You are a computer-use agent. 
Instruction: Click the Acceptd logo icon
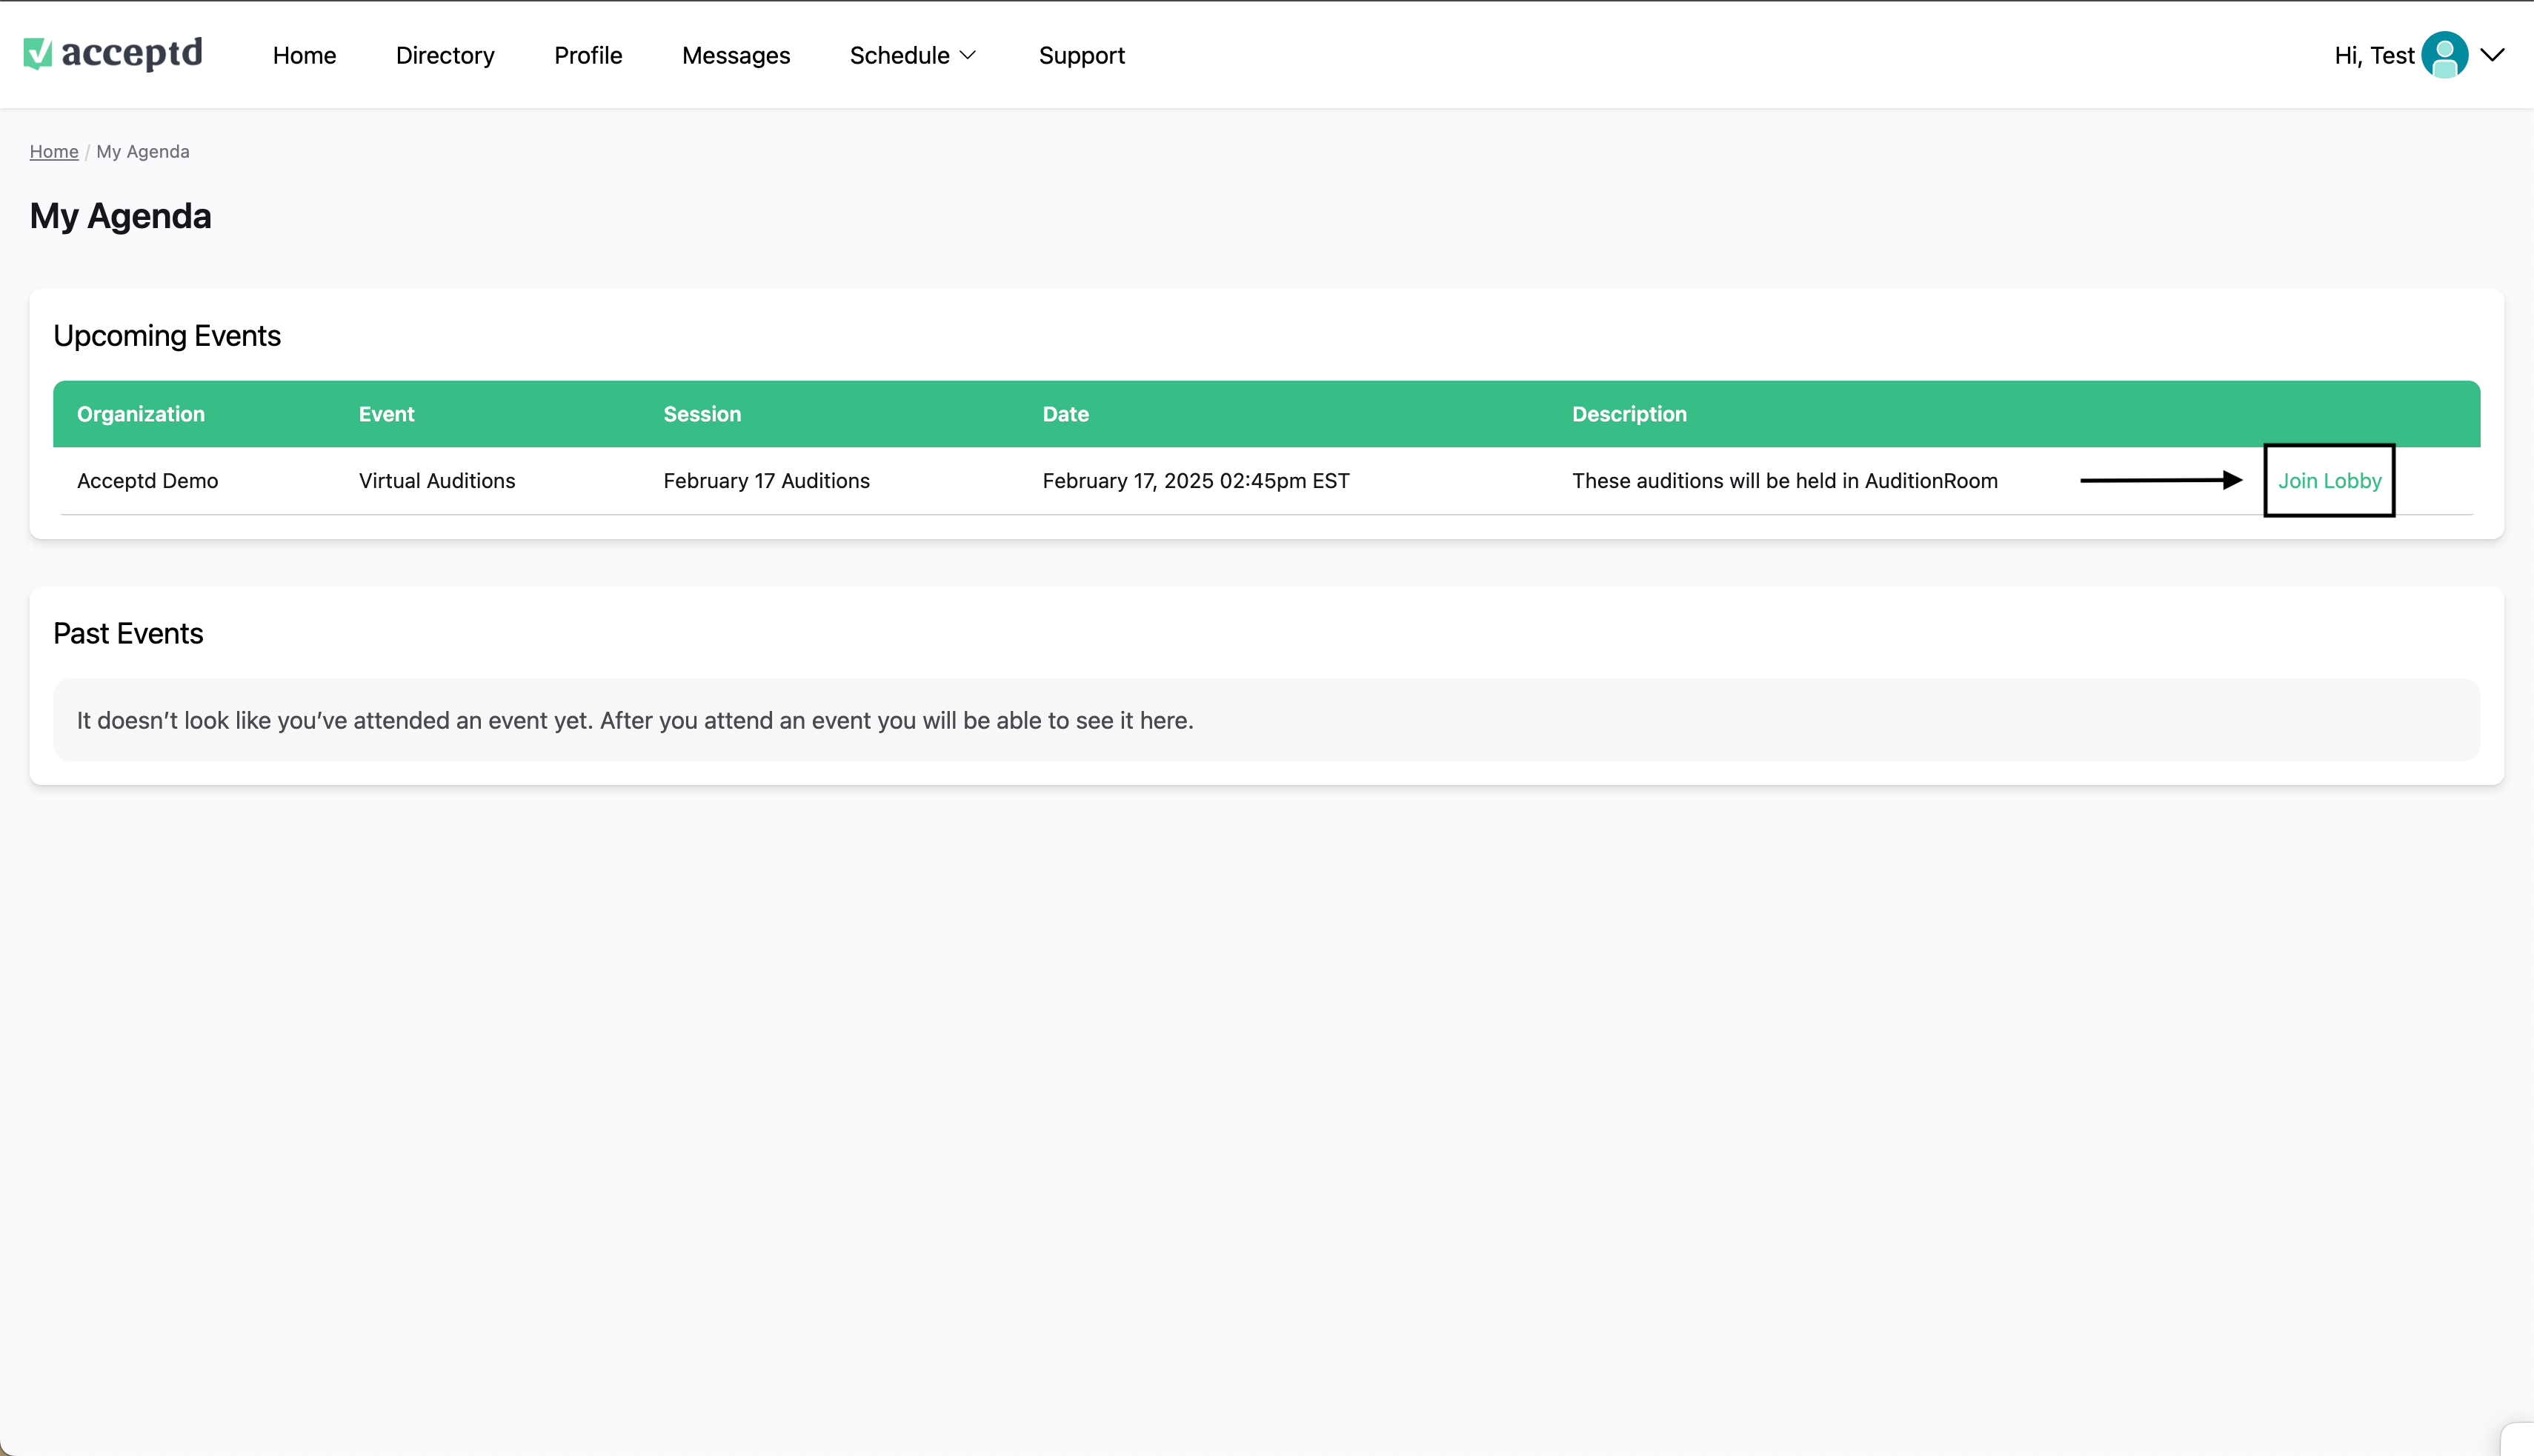tap(38, 54)
